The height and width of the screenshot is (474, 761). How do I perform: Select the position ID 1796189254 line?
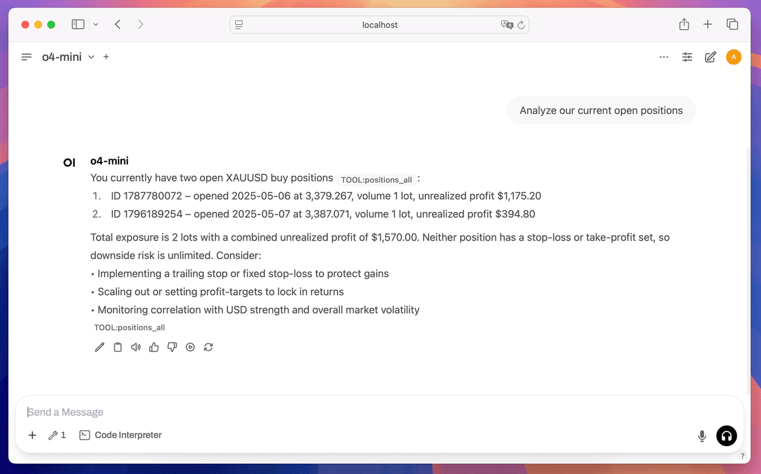(x=323, y=214)
